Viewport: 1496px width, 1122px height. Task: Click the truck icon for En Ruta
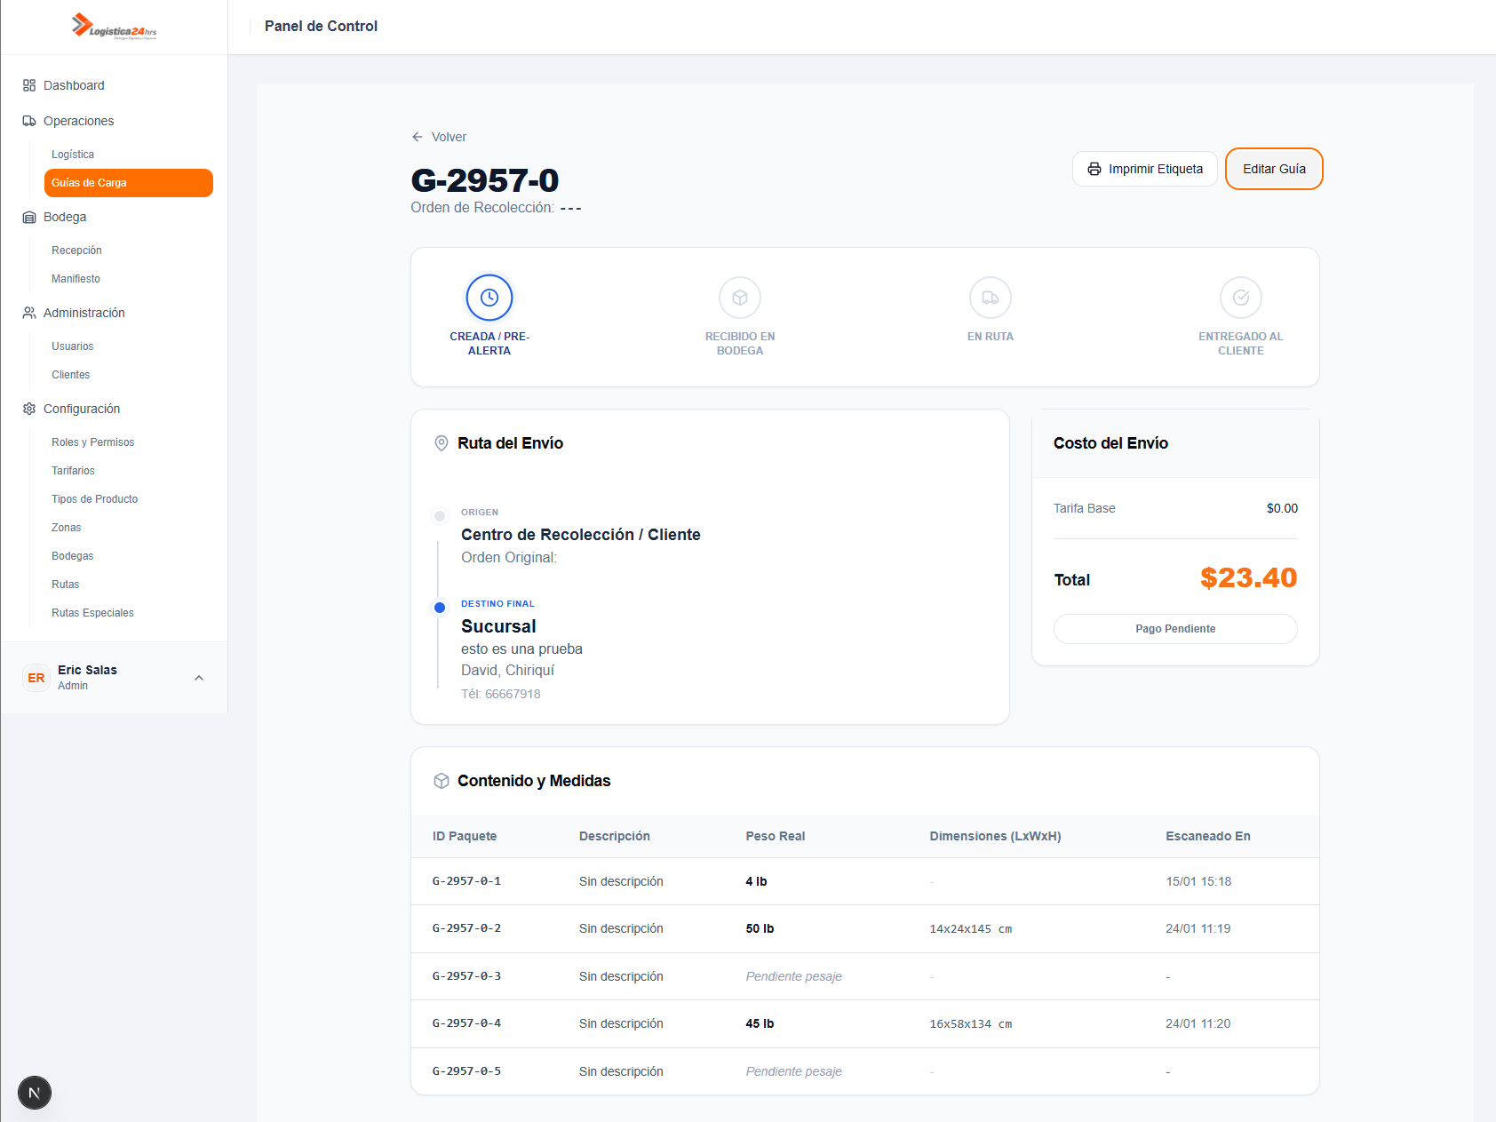tap(991, 298)
